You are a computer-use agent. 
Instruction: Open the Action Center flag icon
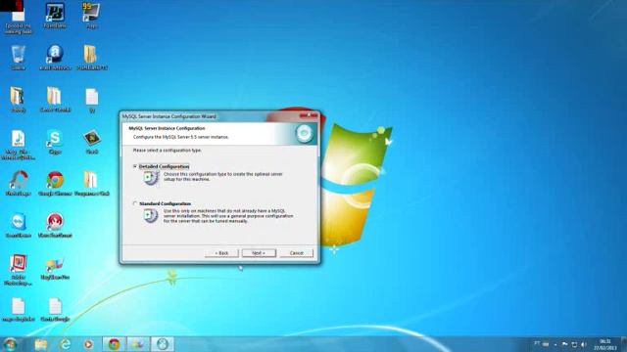(564, 344)
